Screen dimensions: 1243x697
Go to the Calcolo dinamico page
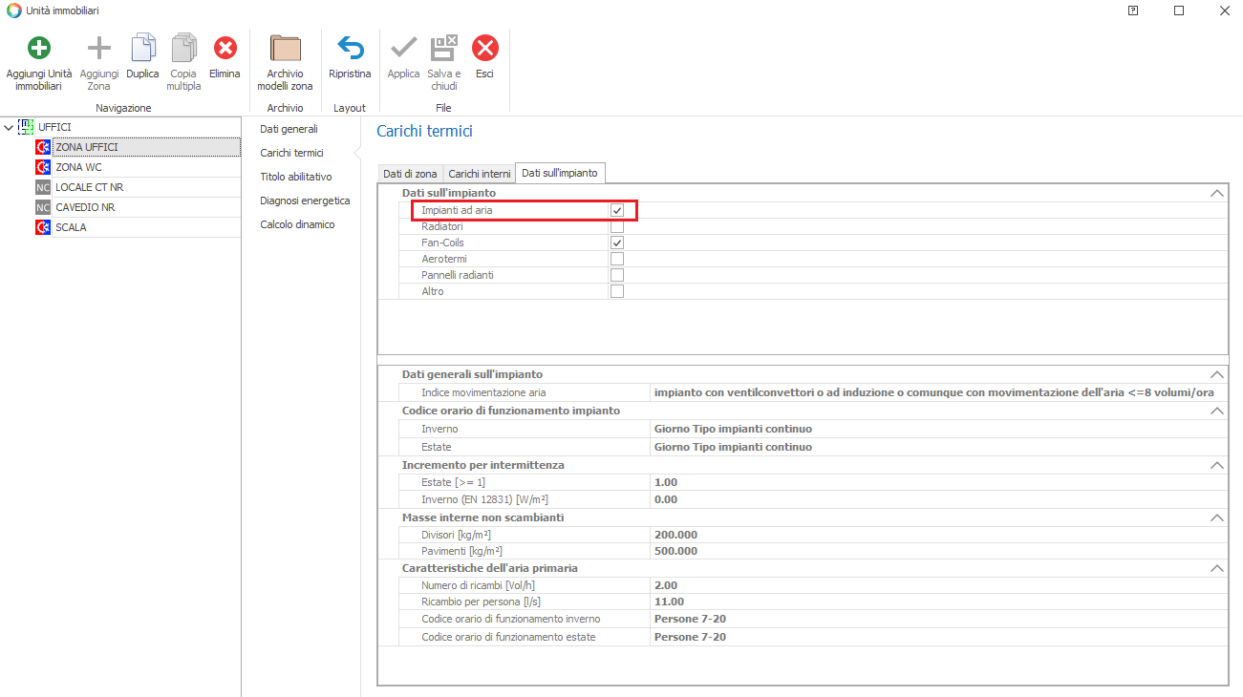coord(297,224)
